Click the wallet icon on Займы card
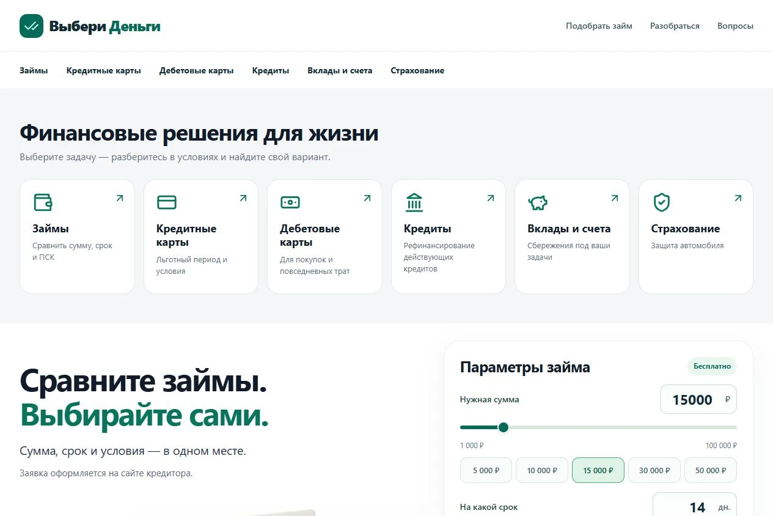This screenshot has width=773, height=516. coord(43,202)
